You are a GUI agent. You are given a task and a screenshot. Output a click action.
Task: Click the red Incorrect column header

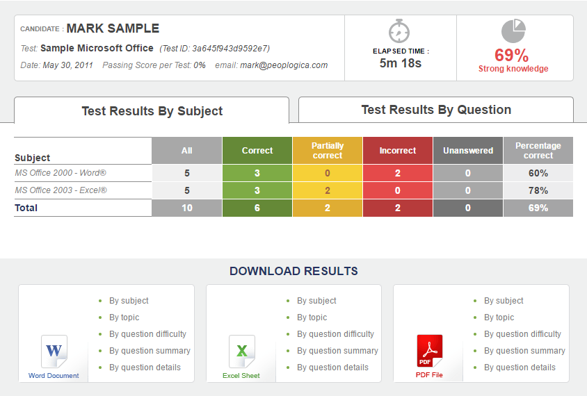pyautogui.click(x=398, y=150)
